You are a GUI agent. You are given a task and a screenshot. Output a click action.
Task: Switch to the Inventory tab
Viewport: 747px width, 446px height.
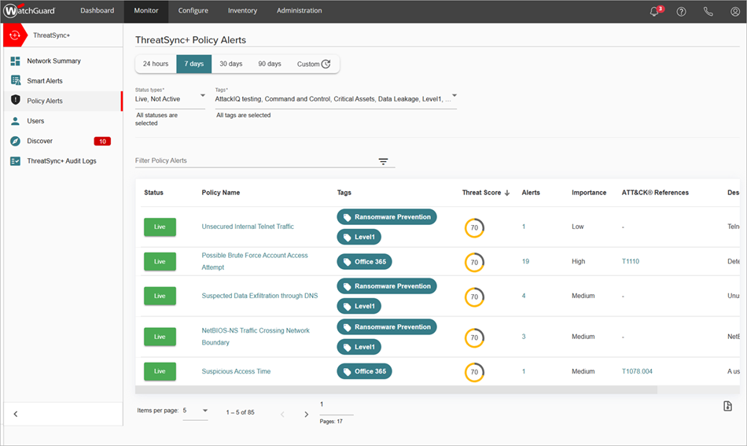click(x=242, y=11)
